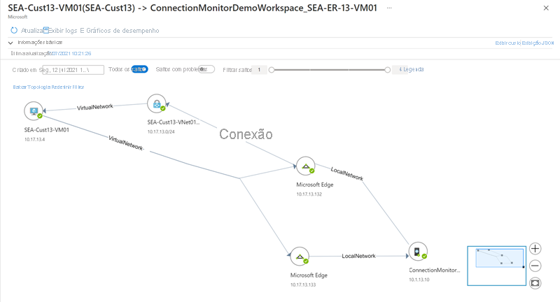Open Gráficos de desempenho
Screen dimensions: 560x302
[122, 31]
